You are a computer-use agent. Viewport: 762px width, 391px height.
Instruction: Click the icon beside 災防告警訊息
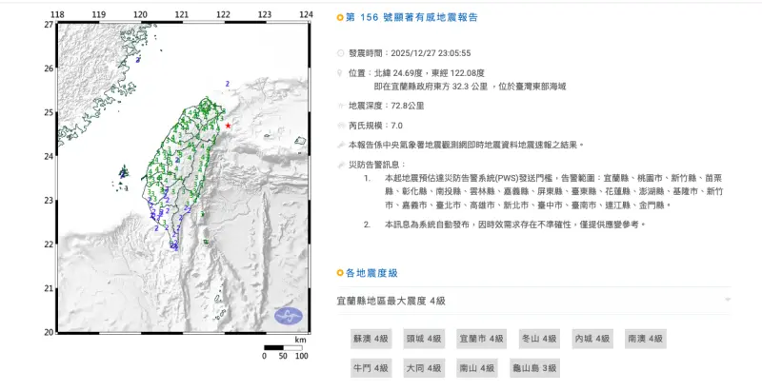click(x=341, y=165)
